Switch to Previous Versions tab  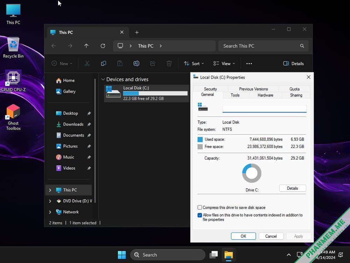click(253, 89)
